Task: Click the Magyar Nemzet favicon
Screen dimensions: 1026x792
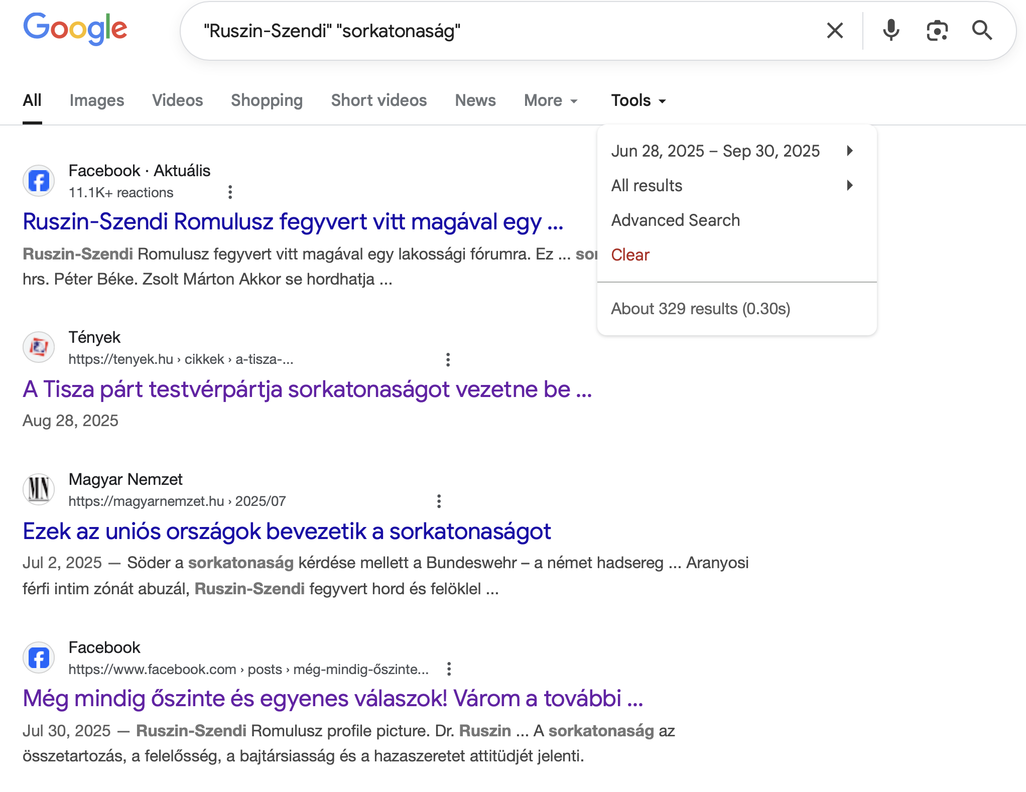Action: coord(39,489)
